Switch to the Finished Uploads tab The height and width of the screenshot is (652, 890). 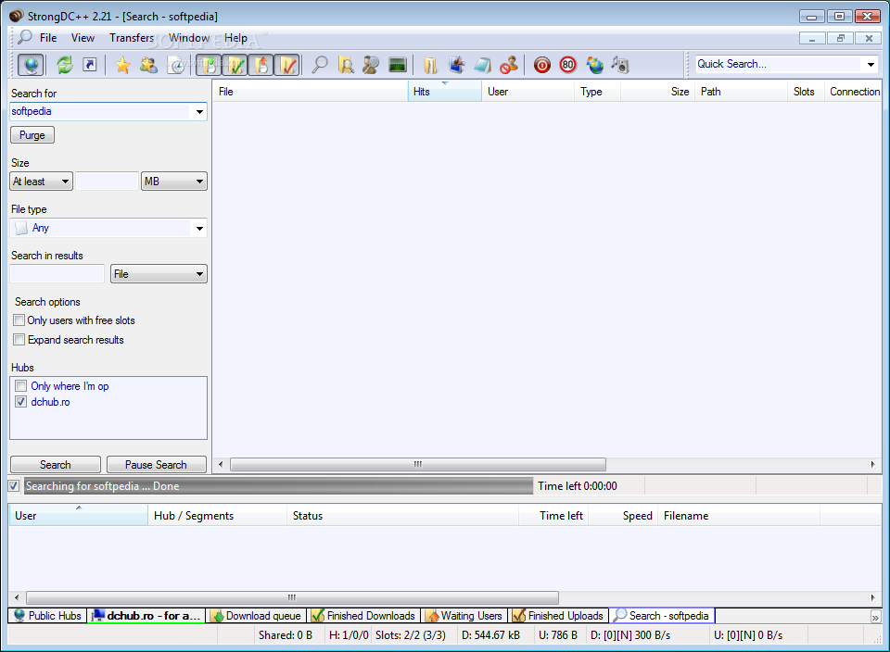pos(558,616)
